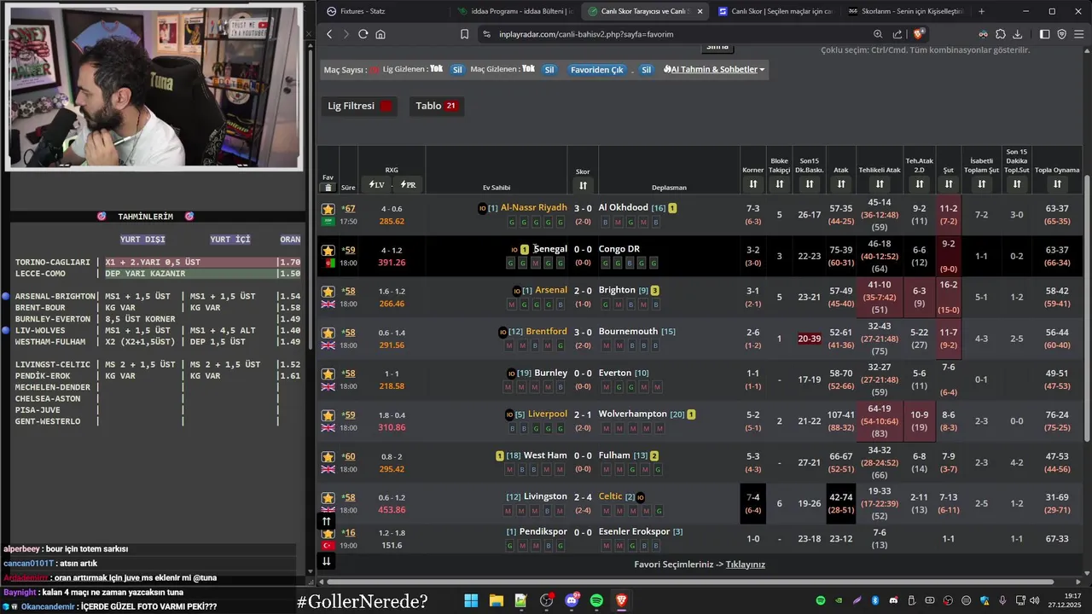Screen dimensions: 1092x614
Task: Open Windows Start menu
Action: point(471,601)
